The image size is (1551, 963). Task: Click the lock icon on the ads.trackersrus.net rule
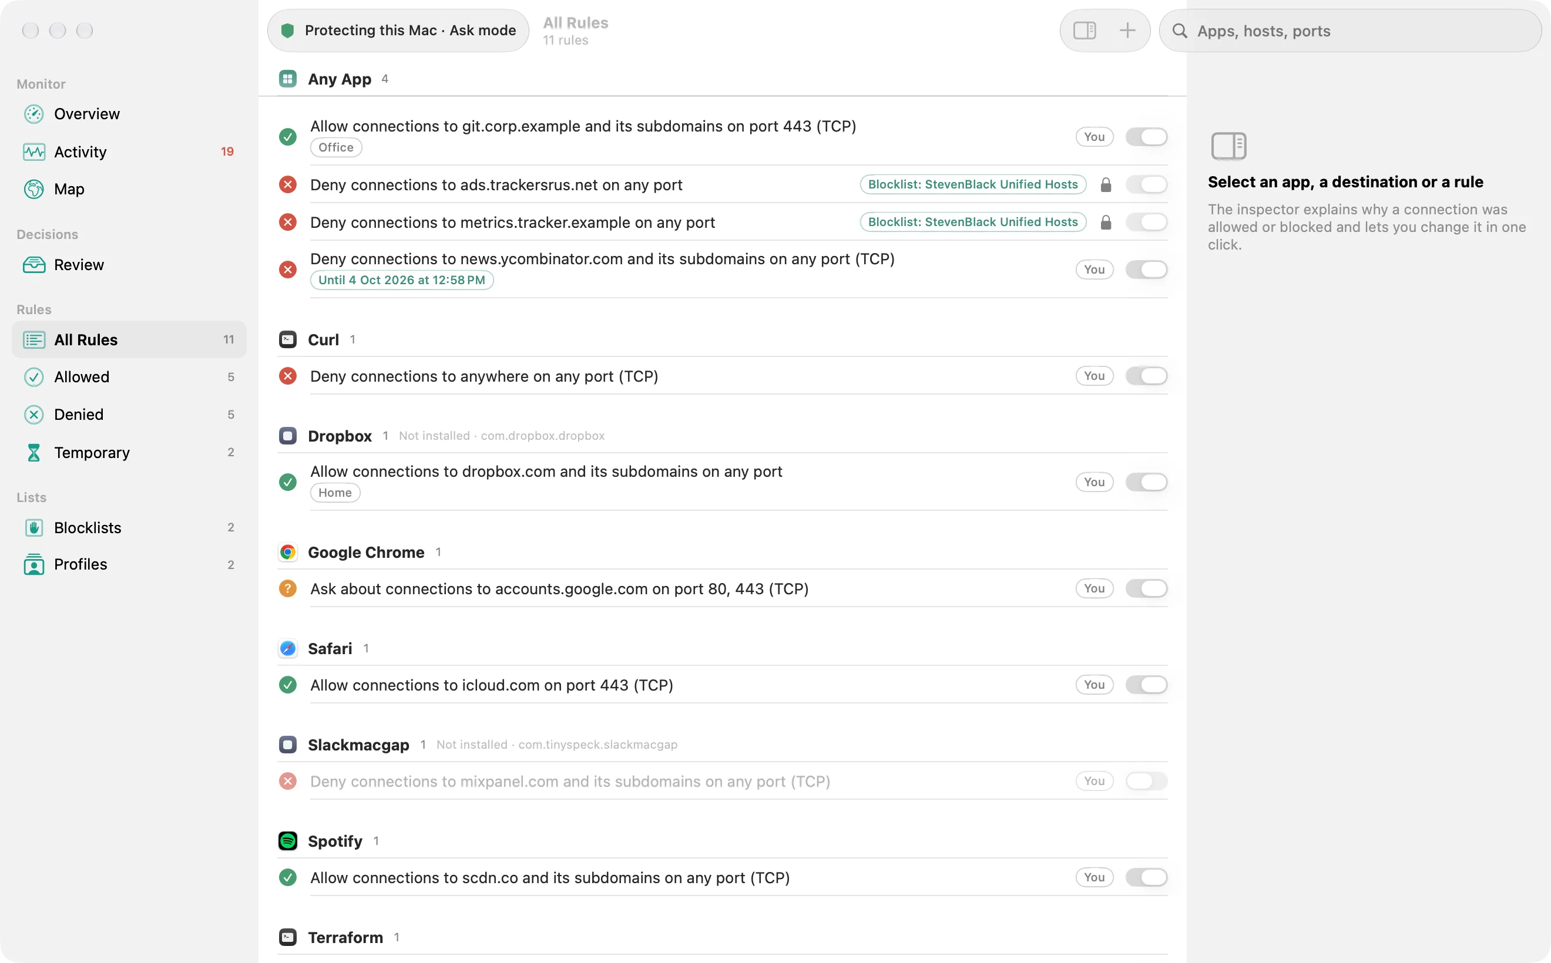coord(1106,185)
